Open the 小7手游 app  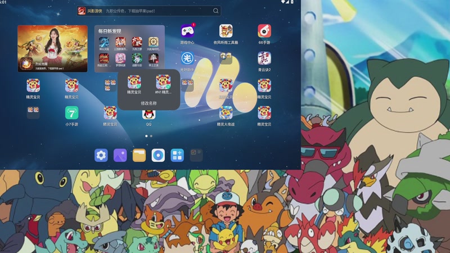pos(72,113)
